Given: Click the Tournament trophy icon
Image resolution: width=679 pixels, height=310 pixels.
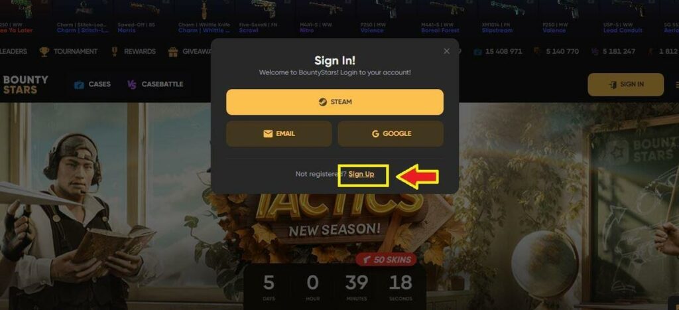Looking at the screenshot, I should [x=44, y=52].
